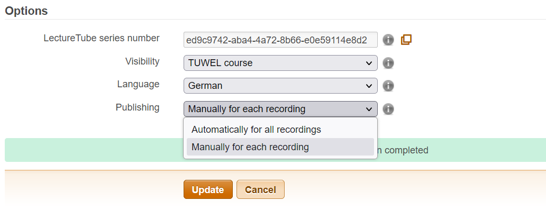Click the Publishing field label
Image resolution: width=546 pixels, height=210 pixels.
138,107
